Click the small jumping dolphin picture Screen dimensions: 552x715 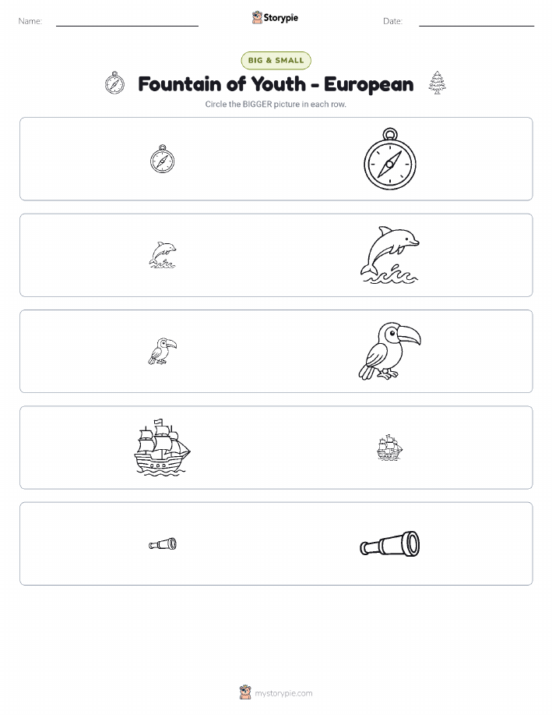point(163,255)
